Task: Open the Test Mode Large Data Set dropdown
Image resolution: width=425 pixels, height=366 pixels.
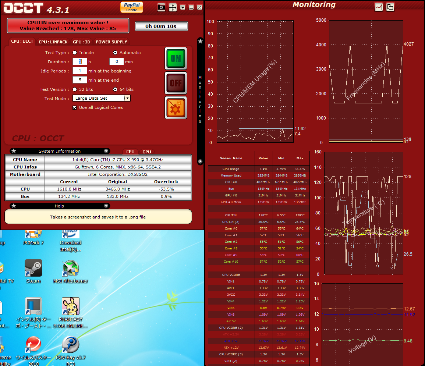Action: click(101, 98)
